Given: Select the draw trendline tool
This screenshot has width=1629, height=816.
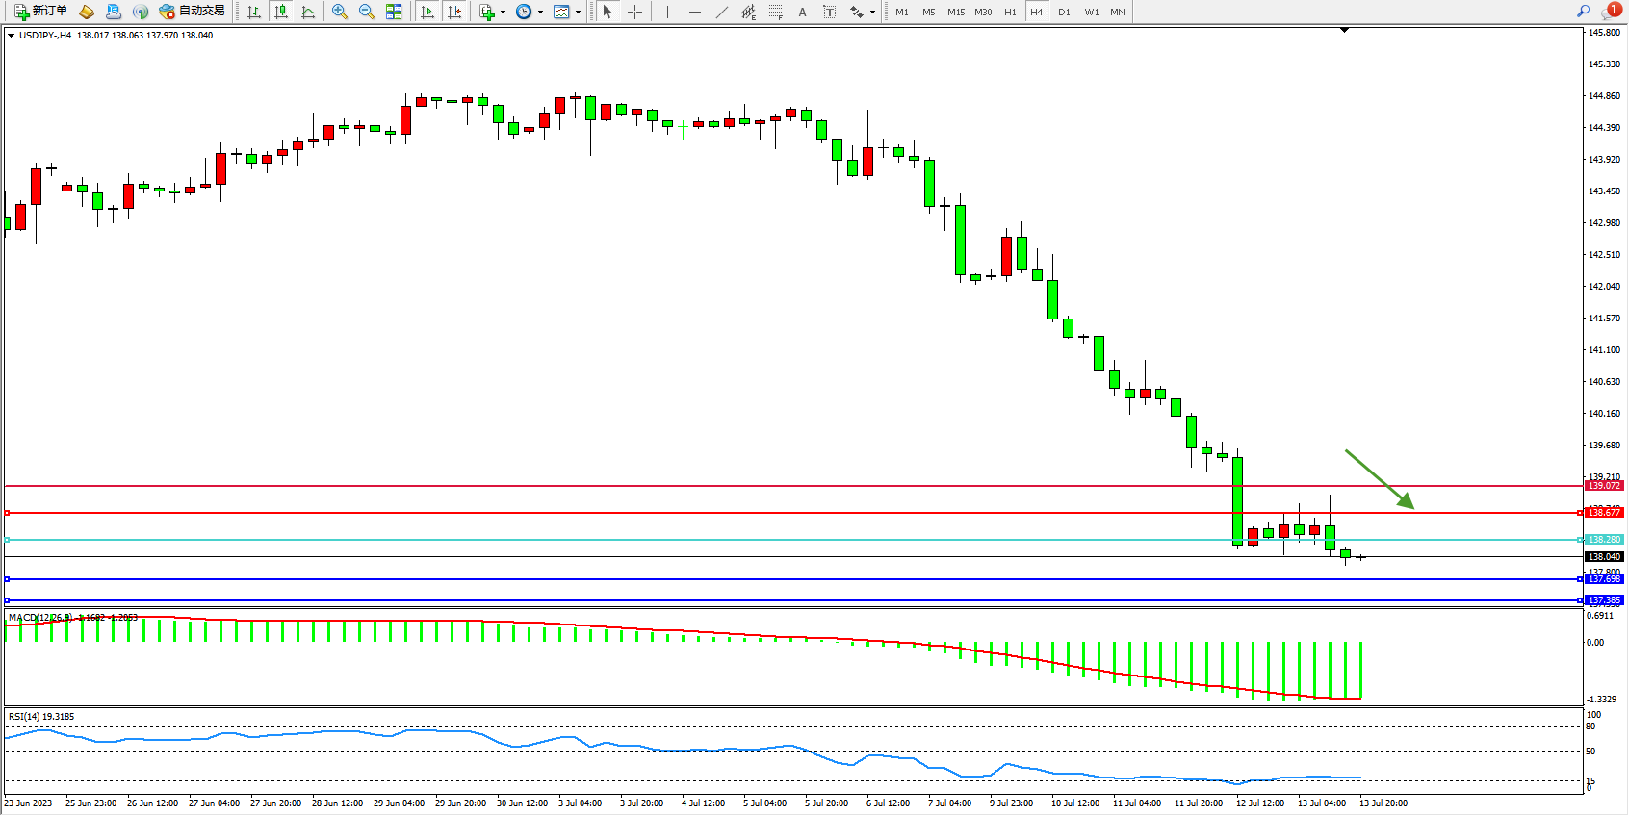Looking at the screenshot, I should [x=721, y=12].
